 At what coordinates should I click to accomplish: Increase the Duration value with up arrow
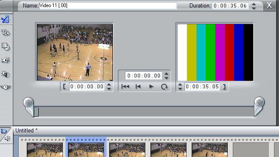pyautogui.click(x=254, y=4)
